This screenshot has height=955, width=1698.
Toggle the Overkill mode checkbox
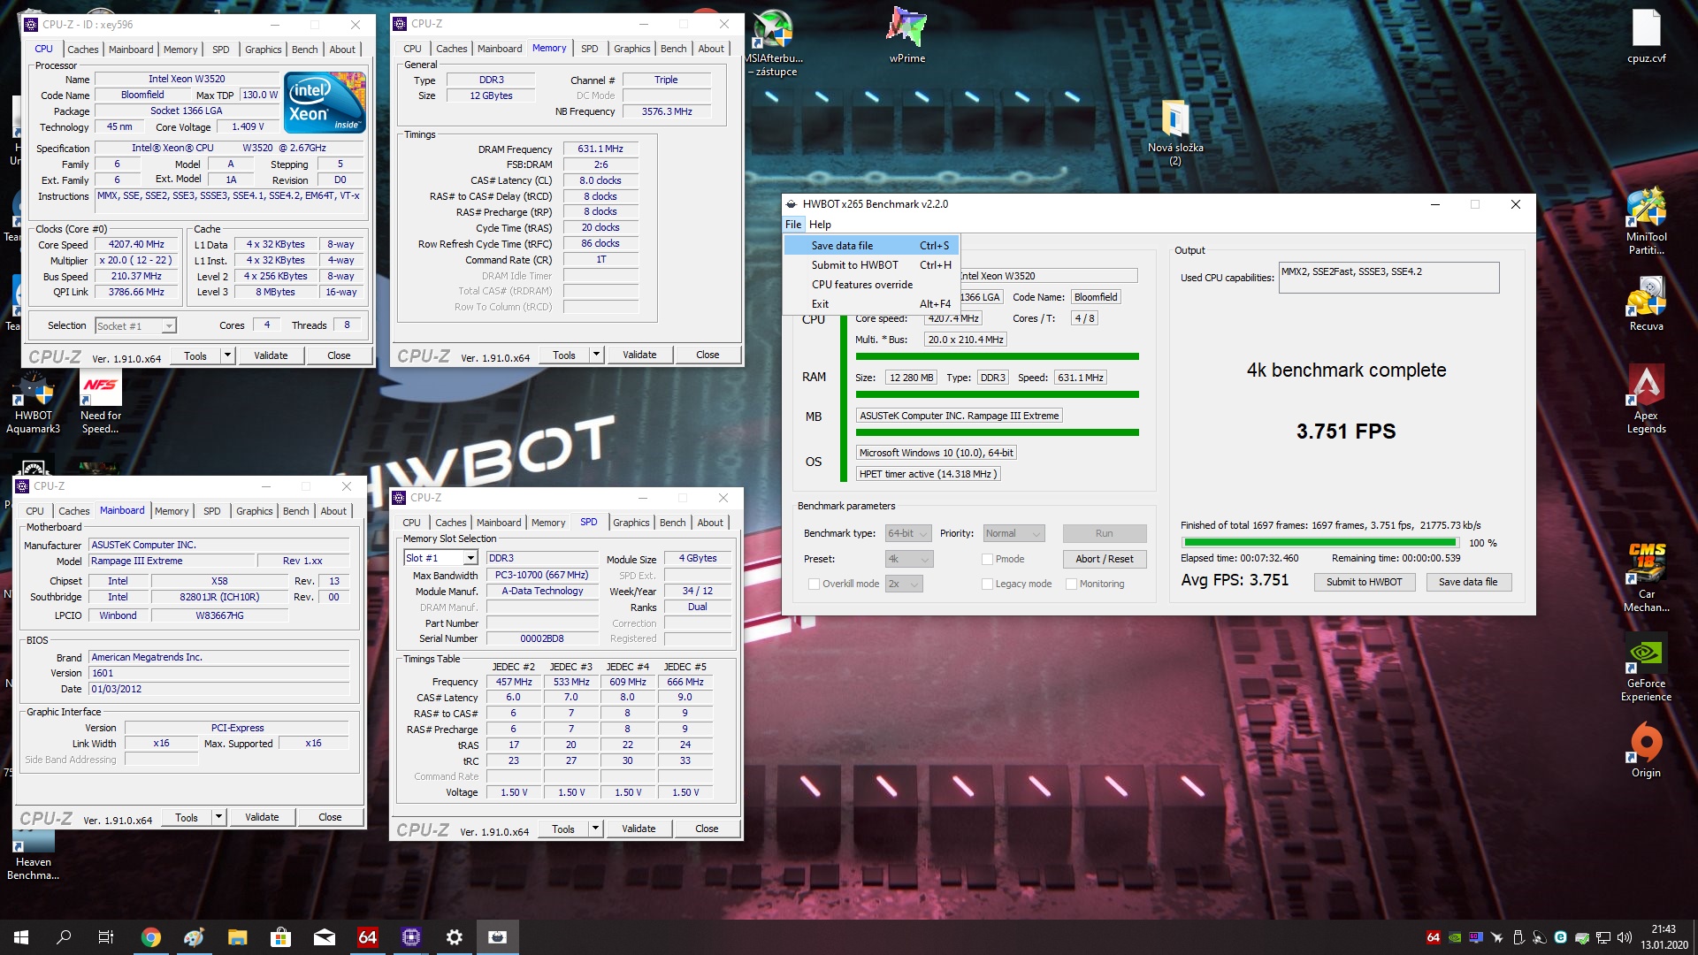(814, 584)
